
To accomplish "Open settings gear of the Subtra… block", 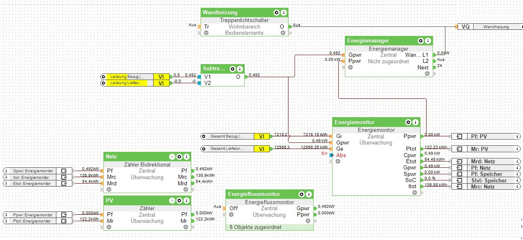I will click(233, 69).
